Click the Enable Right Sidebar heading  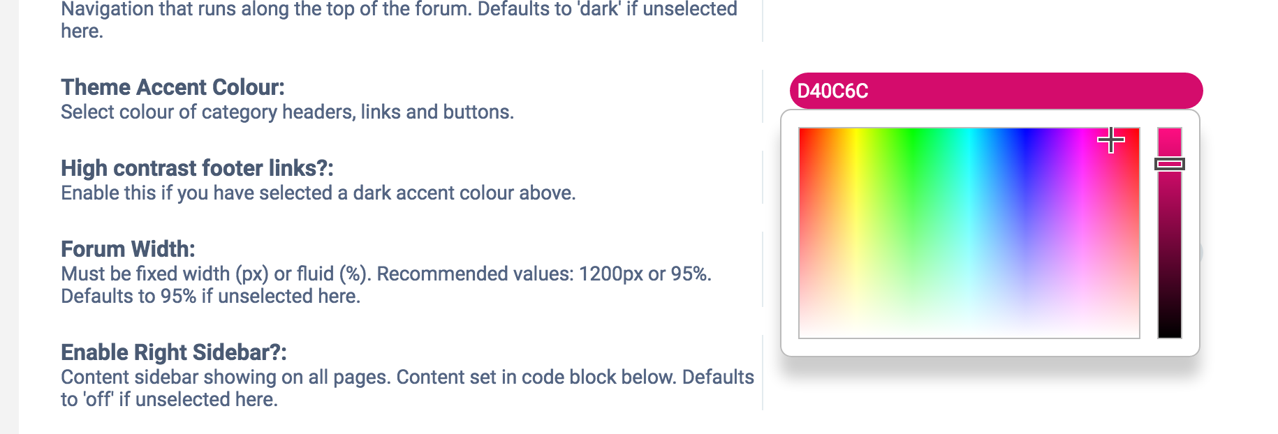174,352
